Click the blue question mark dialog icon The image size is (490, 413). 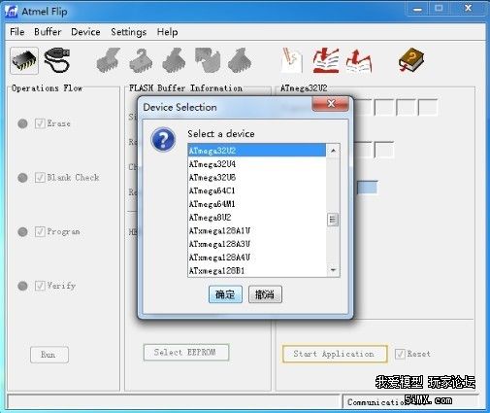tap(163, 139)
